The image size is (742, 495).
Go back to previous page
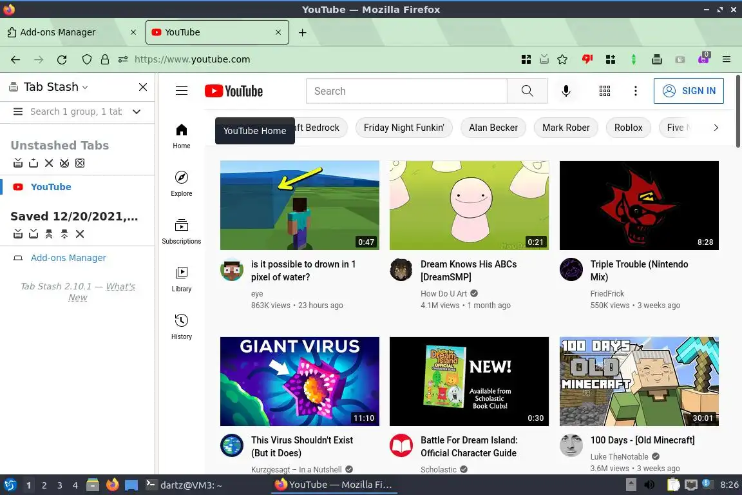pos(15,60)
